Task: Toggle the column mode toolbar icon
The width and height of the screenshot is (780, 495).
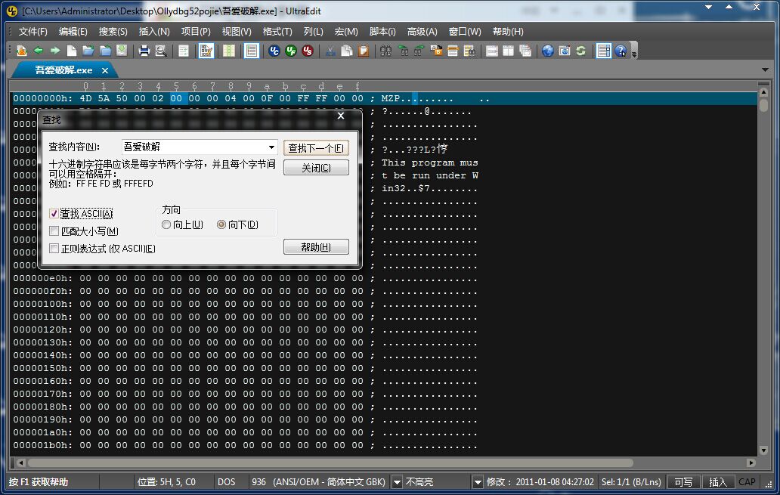Action: click(x=229, y=51)
